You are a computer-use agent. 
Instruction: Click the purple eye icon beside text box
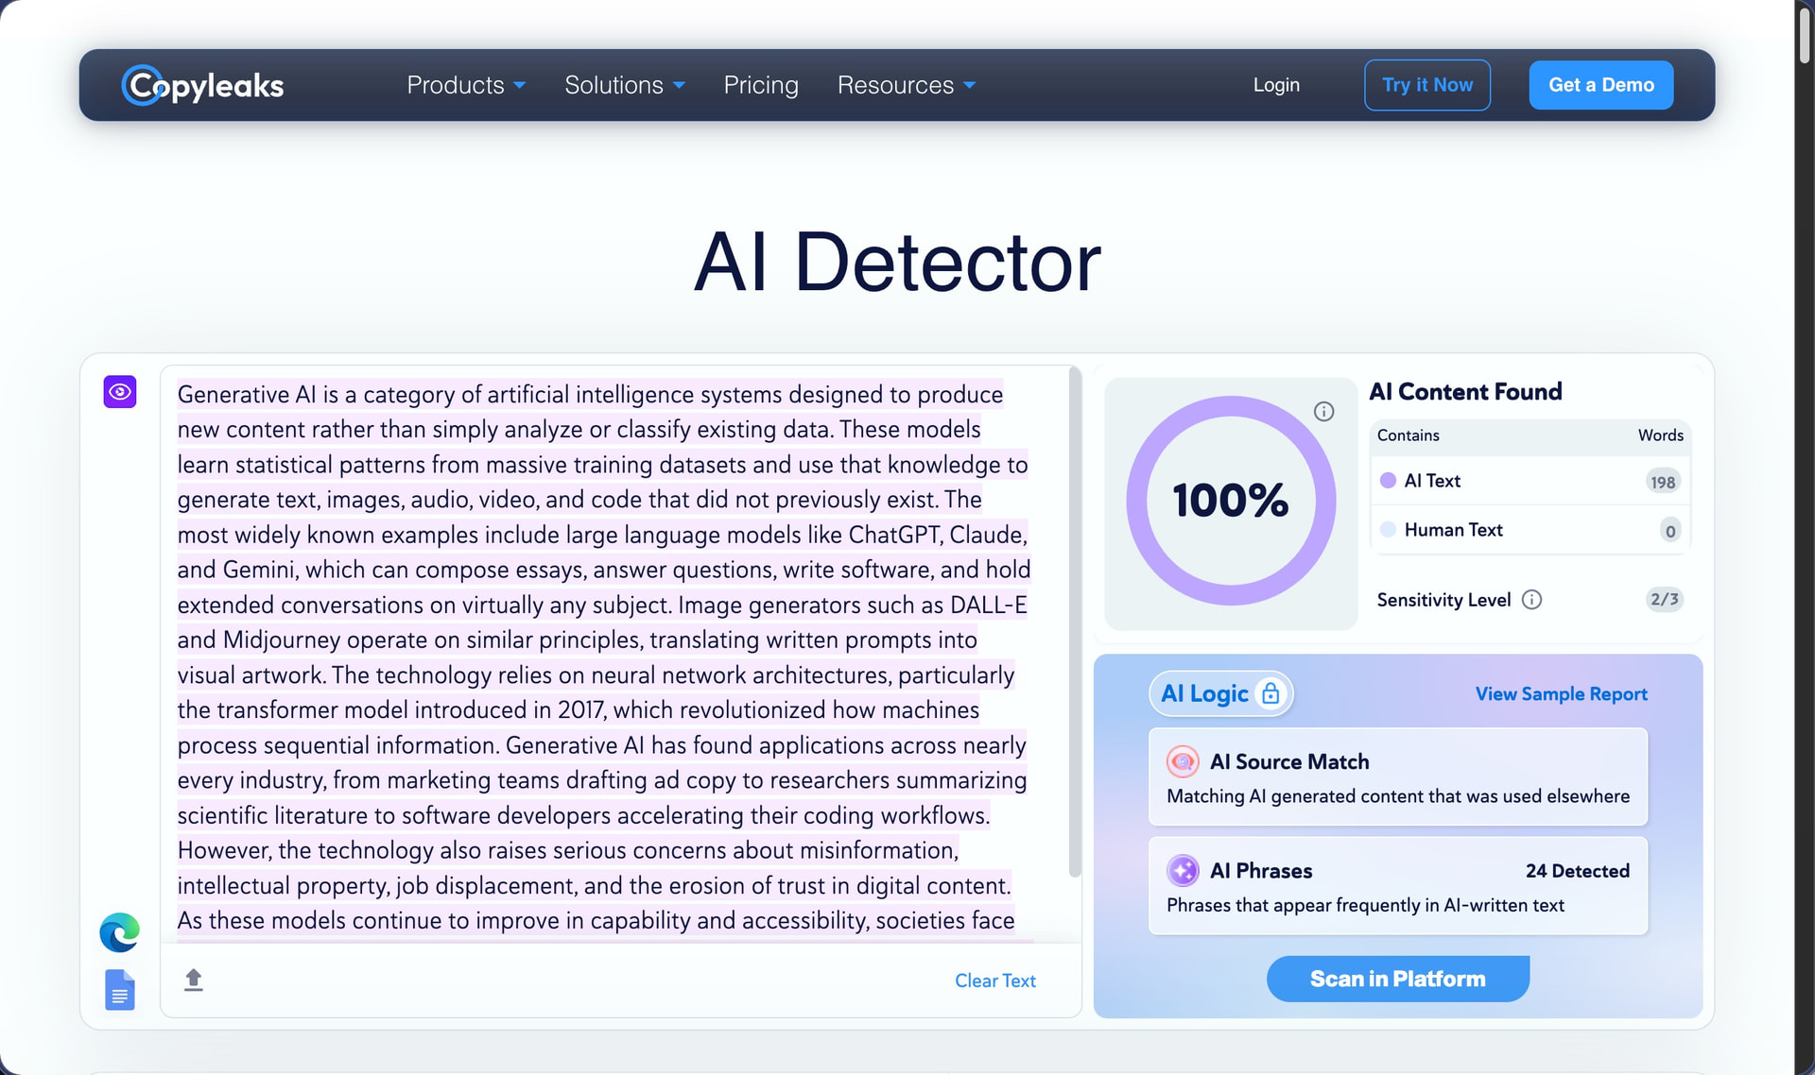point(120,391)
